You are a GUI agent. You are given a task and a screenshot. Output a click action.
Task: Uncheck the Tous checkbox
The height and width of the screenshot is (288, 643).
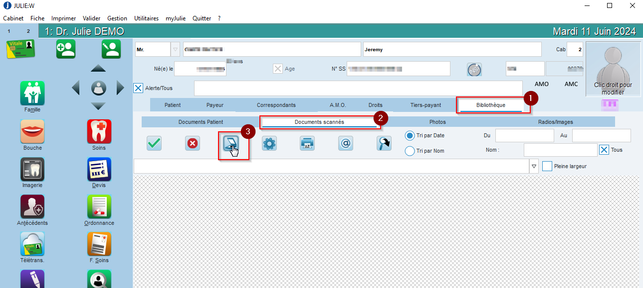[604, 150]
